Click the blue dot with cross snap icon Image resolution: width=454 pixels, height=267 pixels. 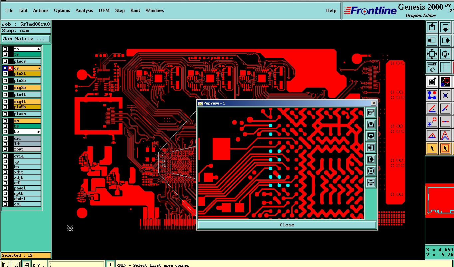coord(445,95)
